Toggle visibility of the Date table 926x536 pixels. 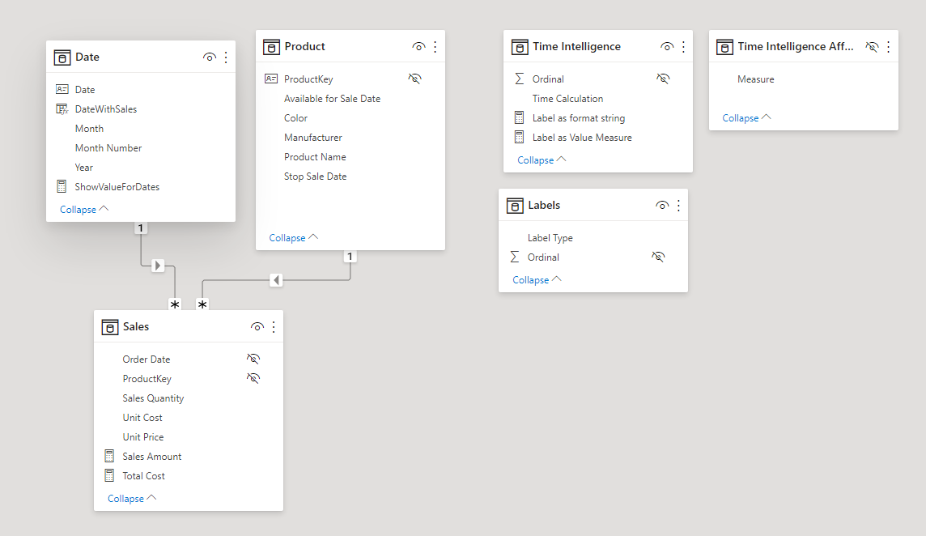(210, 57)
